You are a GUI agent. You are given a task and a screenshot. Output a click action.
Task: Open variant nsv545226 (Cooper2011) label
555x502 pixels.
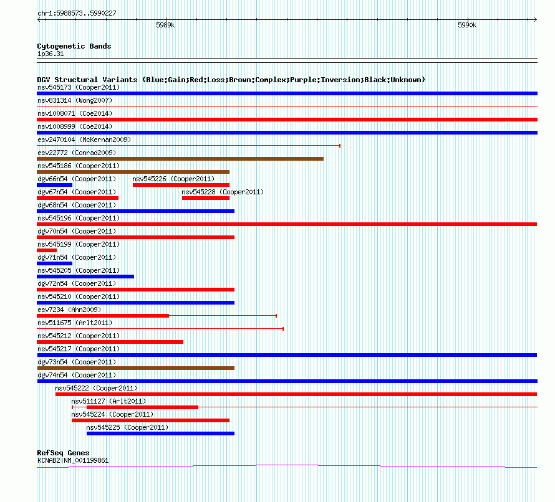[173, 179]
